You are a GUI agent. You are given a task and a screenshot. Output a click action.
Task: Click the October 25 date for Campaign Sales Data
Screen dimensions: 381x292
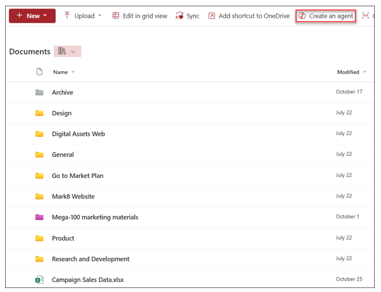[x=349, y=279]
